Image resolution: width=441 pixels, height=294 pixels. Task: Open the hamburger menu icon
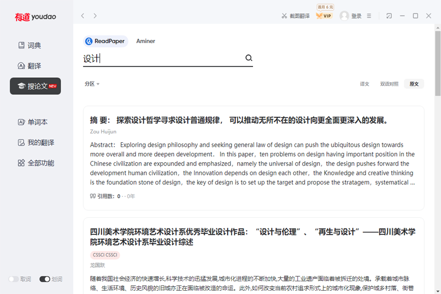[369, 16]
